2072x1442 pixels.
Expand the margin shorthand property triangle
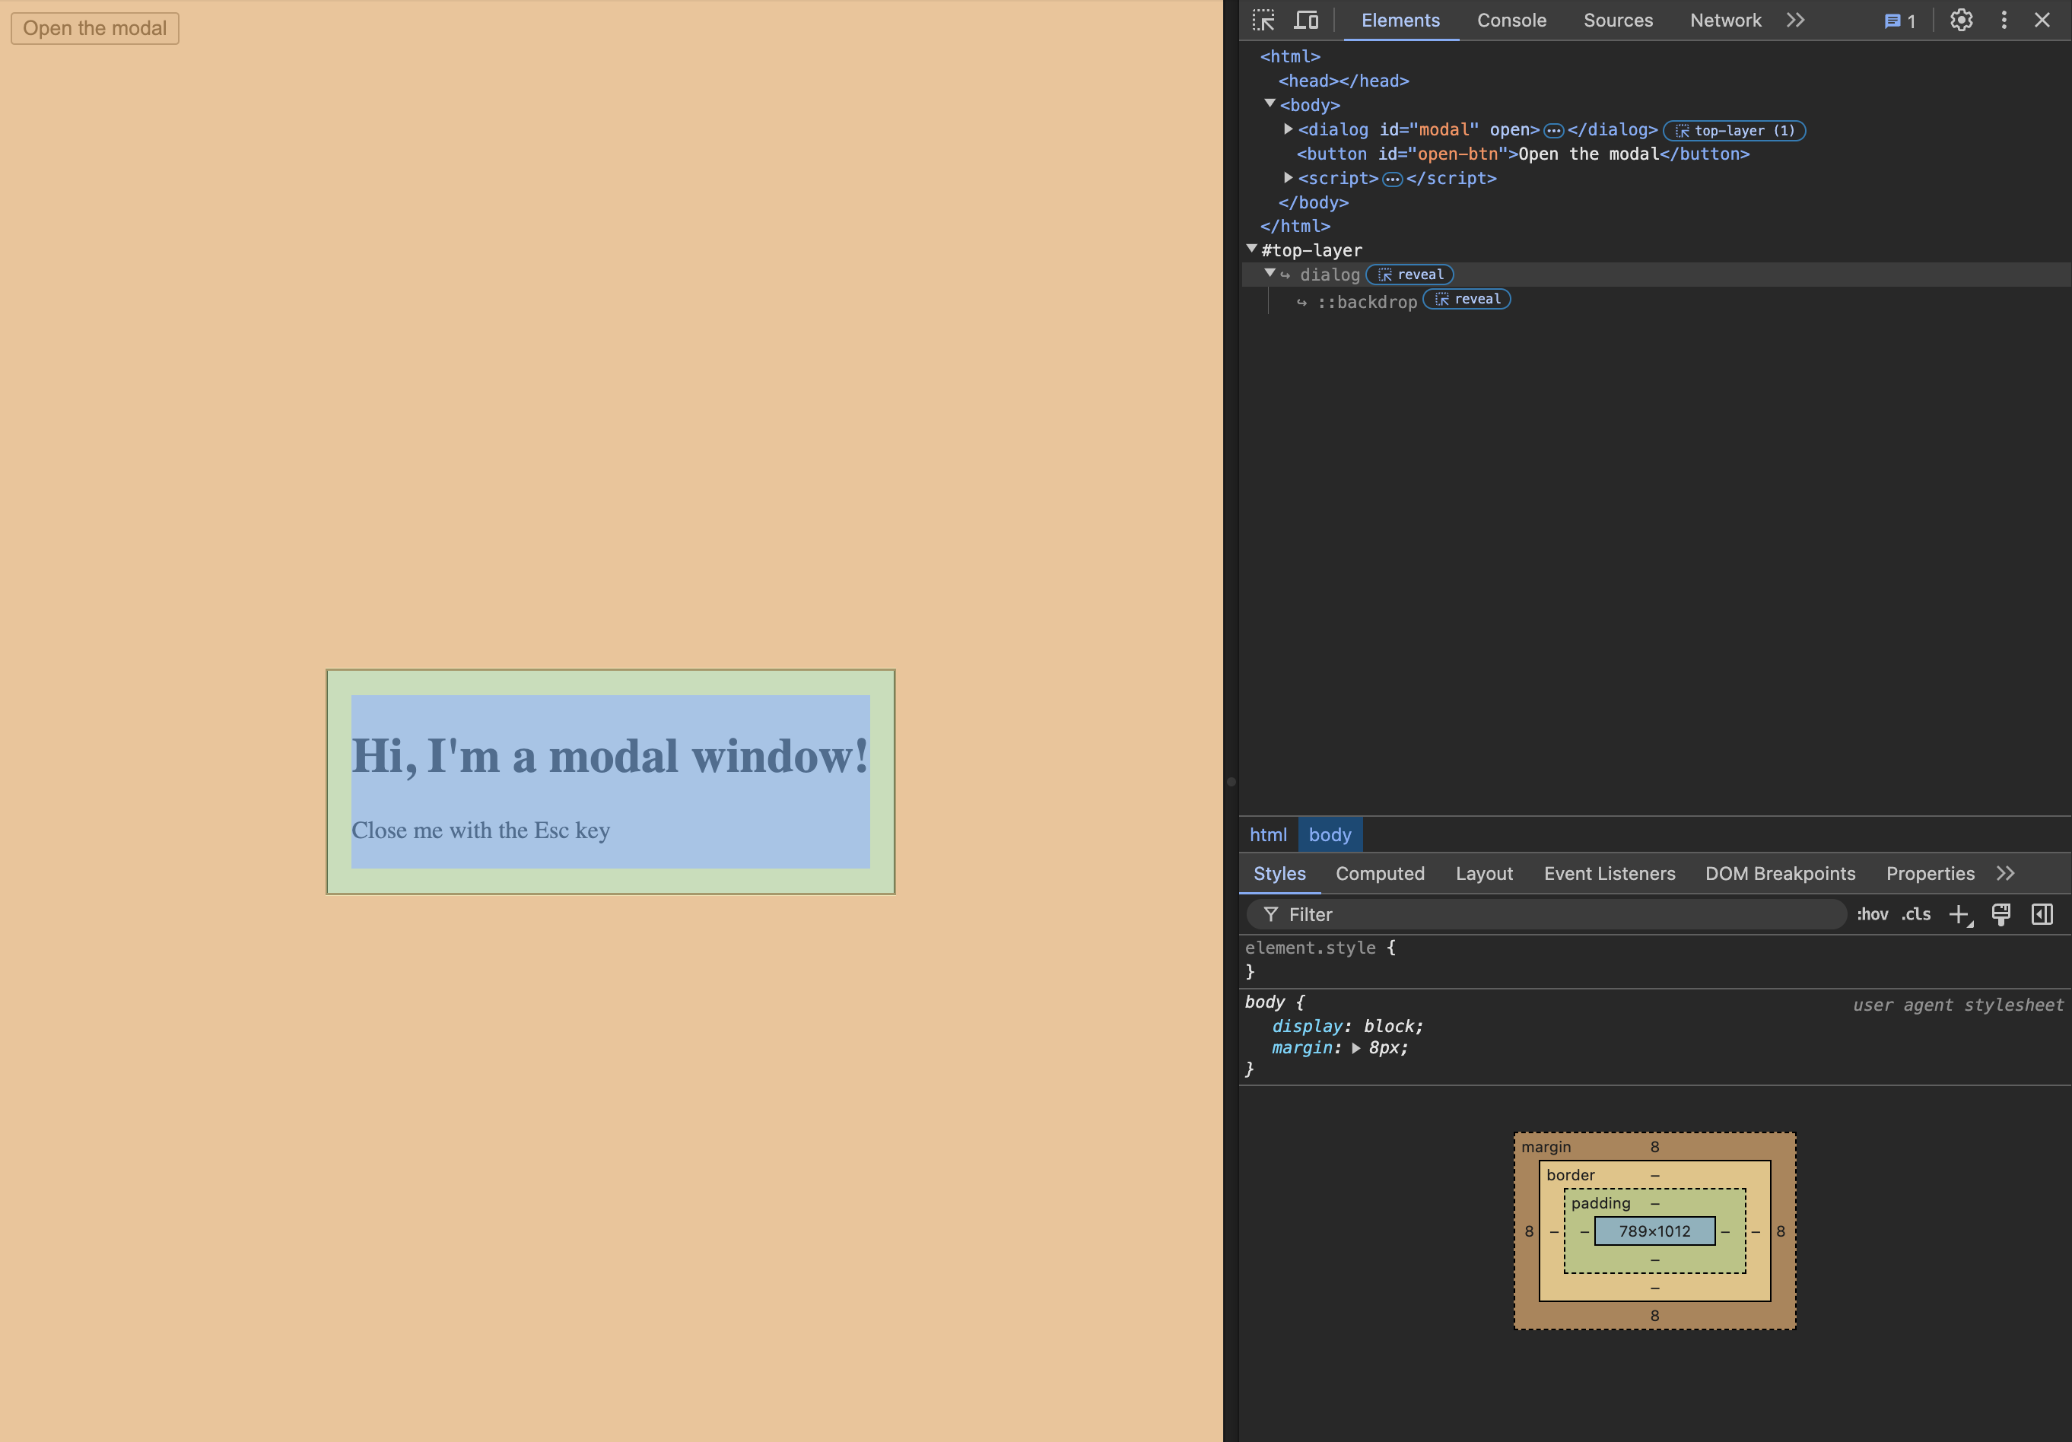pos(1355,1049)
